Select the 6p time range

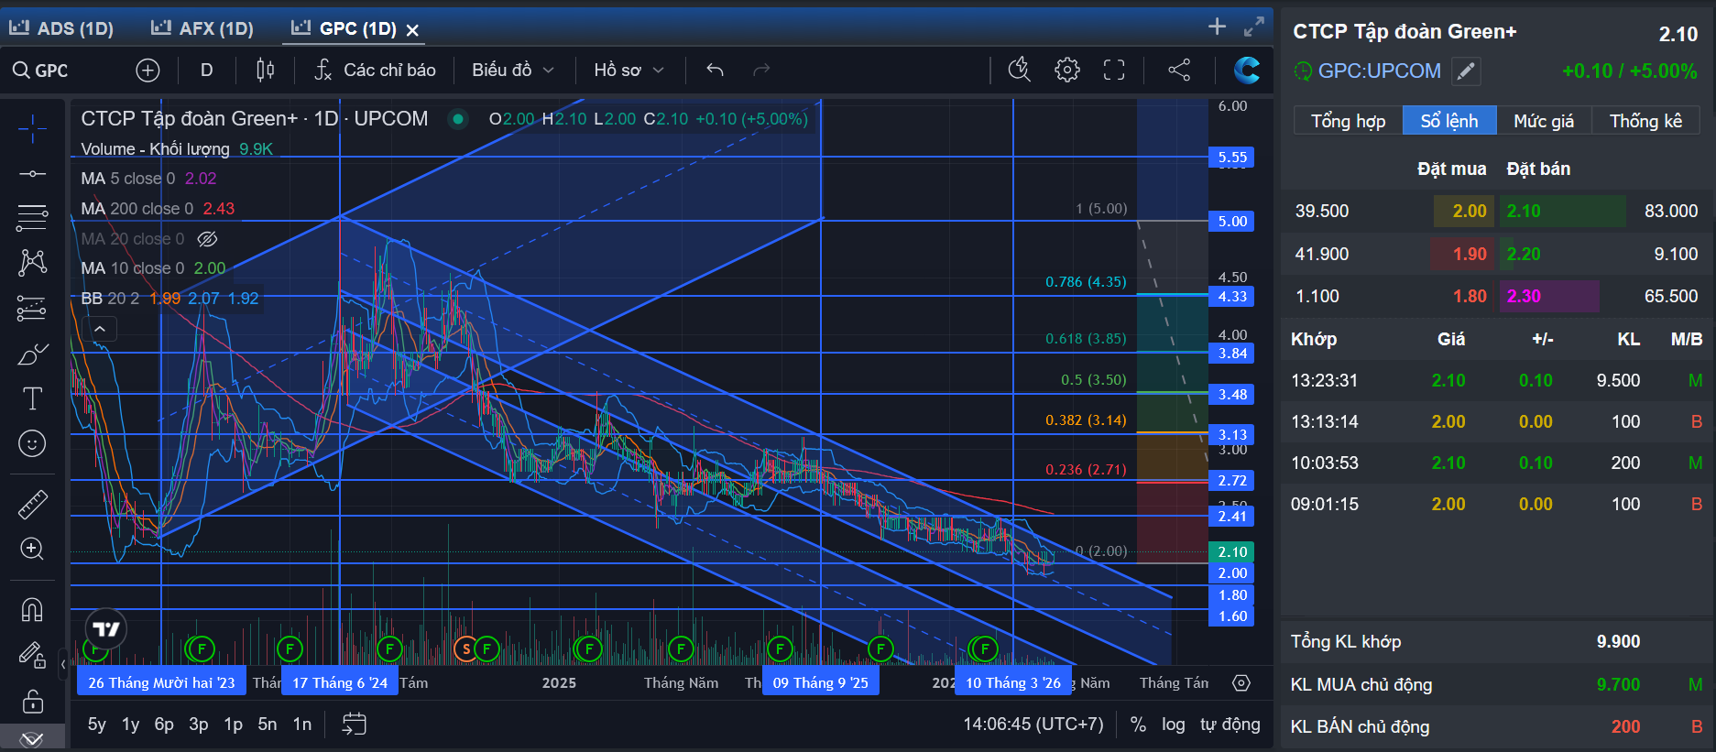pos(164,725)
